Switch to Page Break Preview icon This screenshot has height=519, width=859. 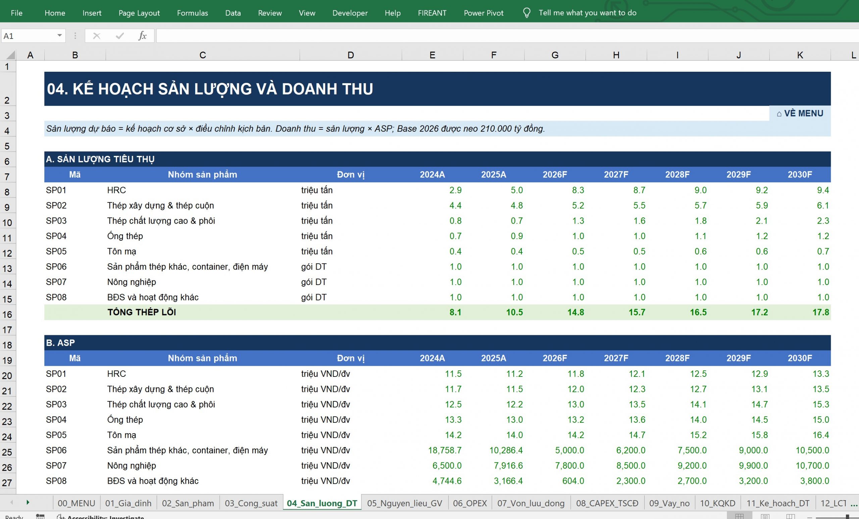(x=791, y=516)
